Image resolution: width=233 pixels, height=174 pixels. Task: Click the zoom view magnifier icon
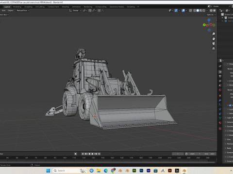click(x=214, y=34)
